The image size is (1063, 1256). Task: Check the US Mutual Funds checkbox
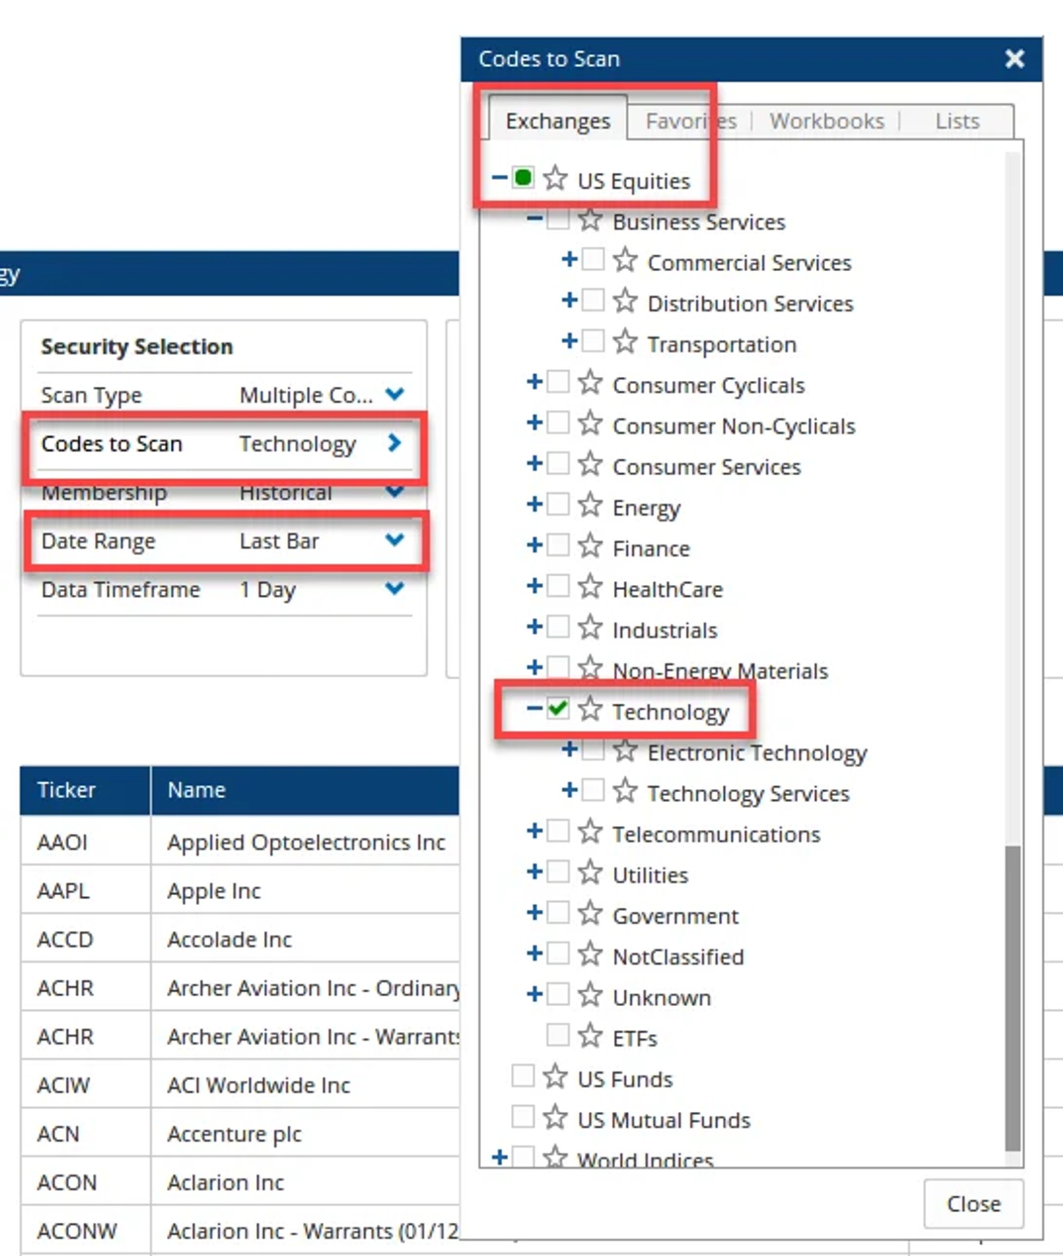[x=523, y=1118]
